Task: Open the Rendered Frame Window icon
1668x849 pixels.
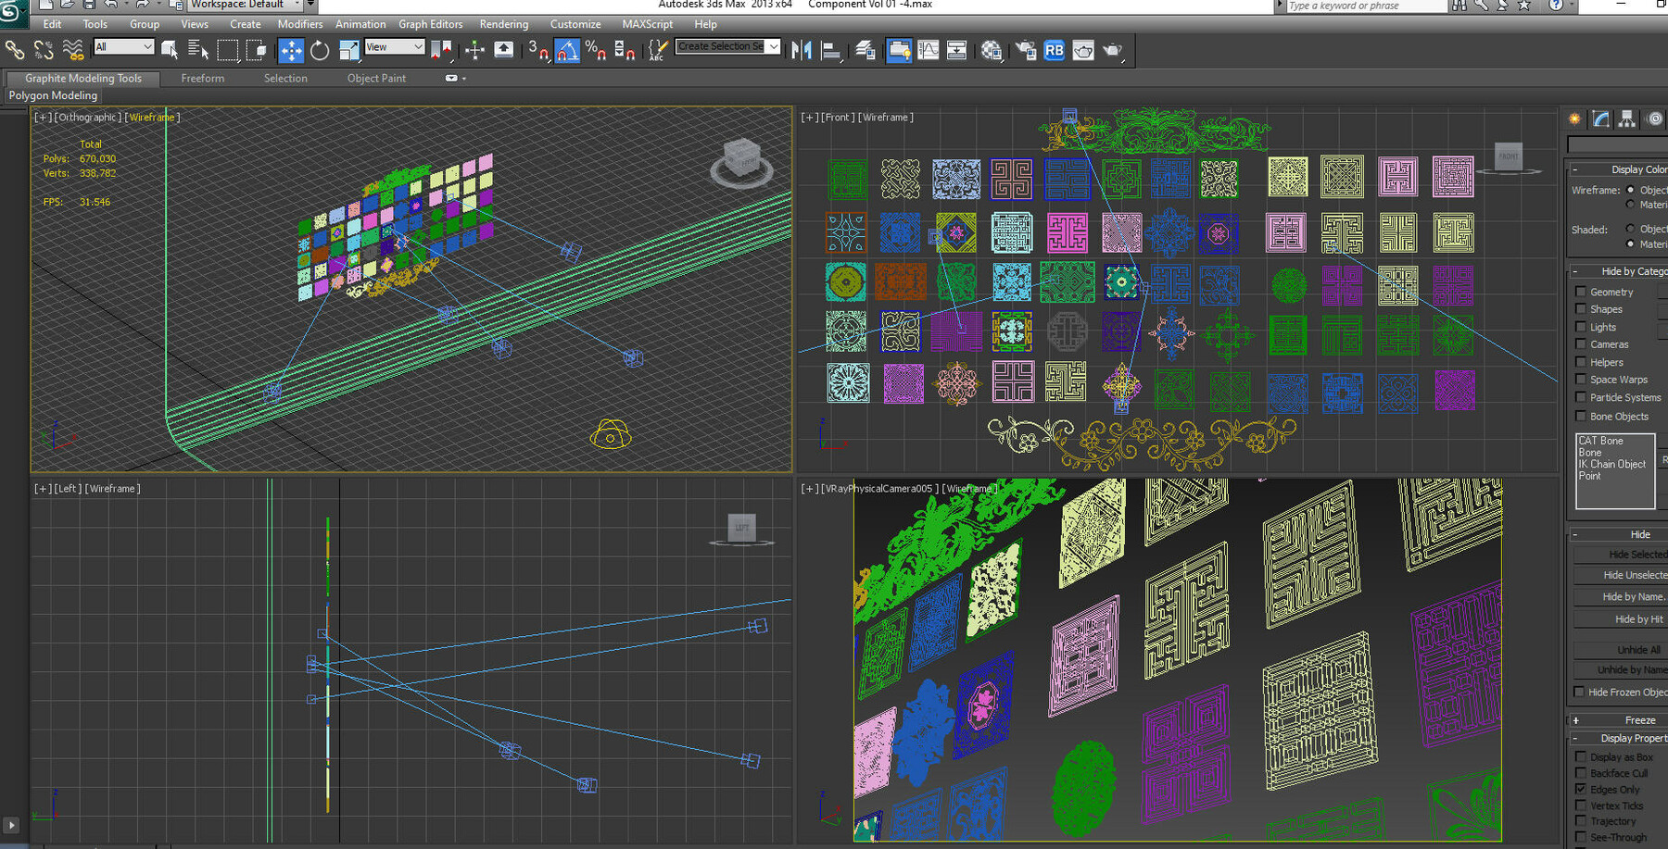Action: (1082, 50)
